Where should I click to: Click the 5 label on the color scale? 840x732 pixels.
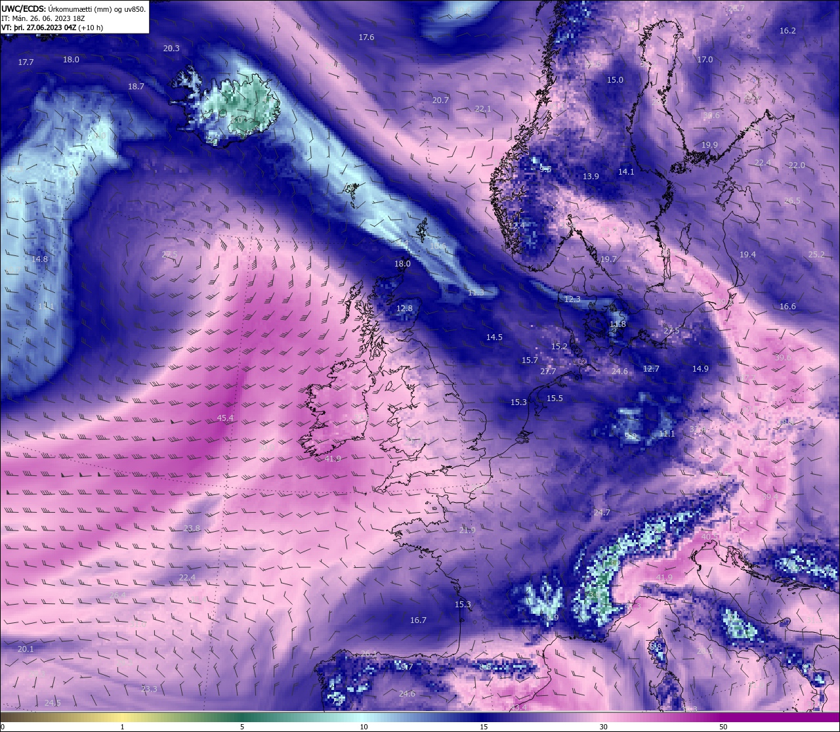(242, 727)
